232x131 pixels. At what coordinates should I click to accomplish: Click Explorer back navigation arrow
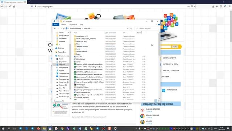pyautogui.click(x=55, y=28)
